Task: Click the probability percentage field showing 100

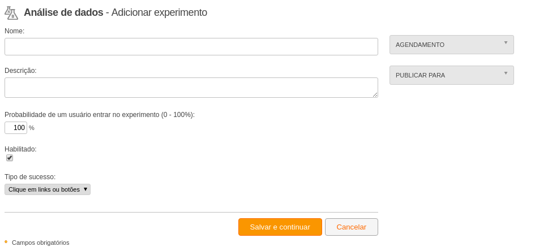Action: coord(16,128)
